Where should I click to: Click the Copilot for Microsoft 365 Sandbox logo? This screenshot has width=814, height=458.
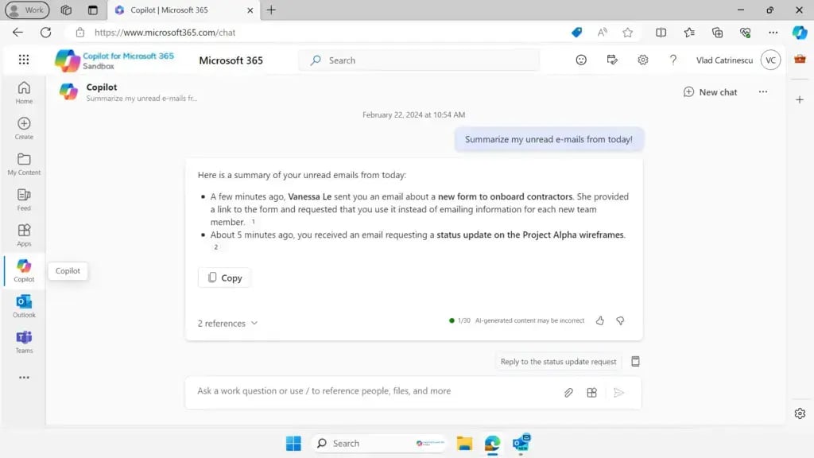tap(114, 60)
